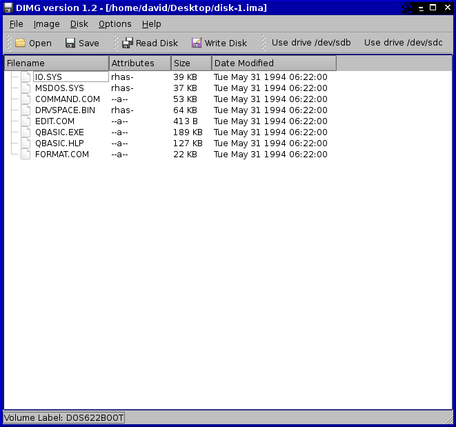This screenshot has width=456, height=427.
Task: Select the DRVSPACE.BIN file name
Action: [x=65, y=110]
